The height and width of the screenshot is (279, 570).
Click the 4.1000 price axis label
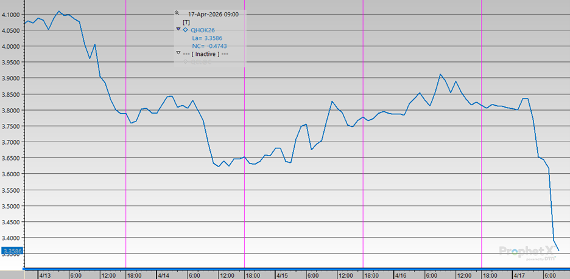(x=12, y=14)
